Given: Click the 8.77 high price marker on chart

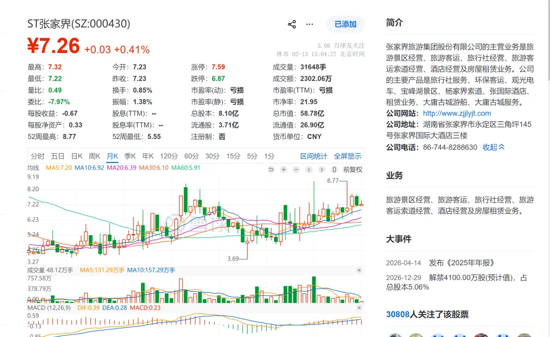Looking at the screenshot, I should click(x=333, y=181).
